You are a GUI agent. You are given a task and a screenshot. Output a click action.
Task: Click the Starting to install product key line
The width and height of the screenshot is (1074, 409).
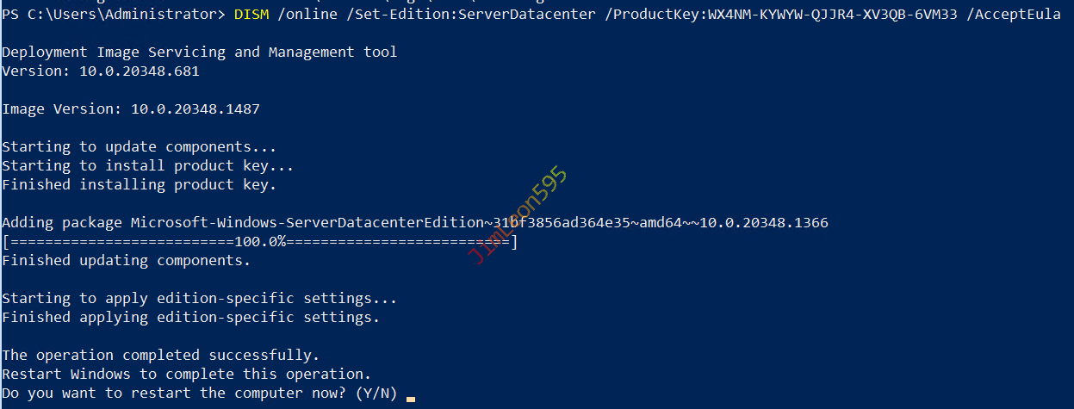tap(148, 166)
